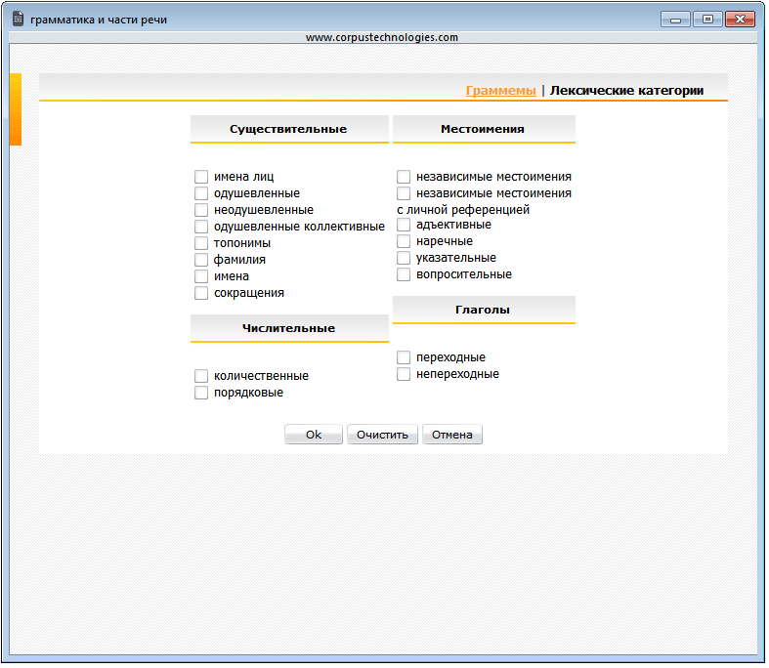Maximize the dialog window
The width and height of the screenshot is (769, 668).
[707, 20]
